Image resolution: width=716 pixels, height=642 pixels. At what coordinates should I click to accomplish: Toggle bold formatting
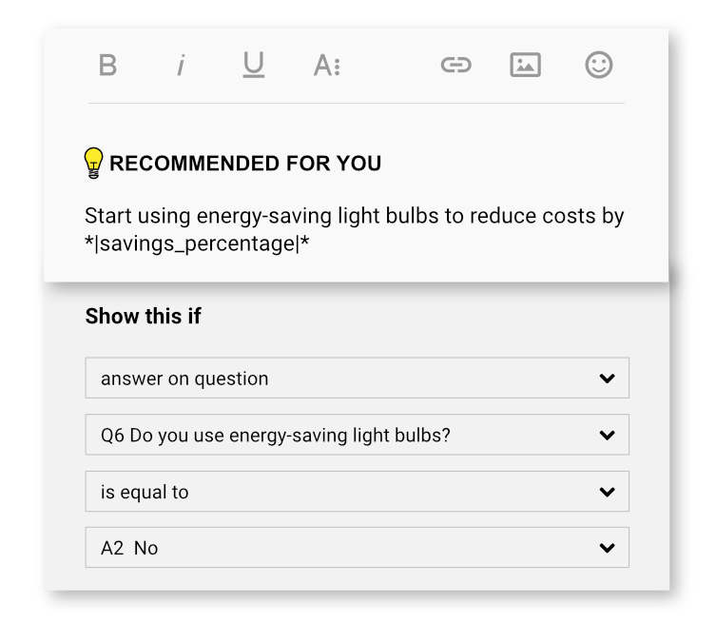coord(107,66)
